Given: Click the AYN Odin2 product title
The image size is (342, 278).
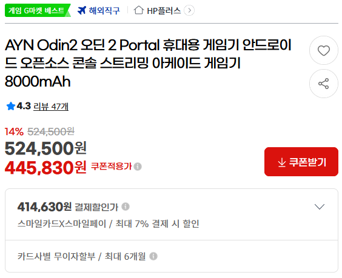Looking at the screenshot, I should (148, 63).
